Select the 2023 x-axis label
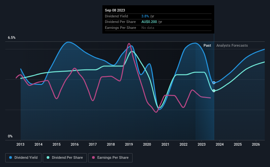The image size is (270, 167). [202, 144]
